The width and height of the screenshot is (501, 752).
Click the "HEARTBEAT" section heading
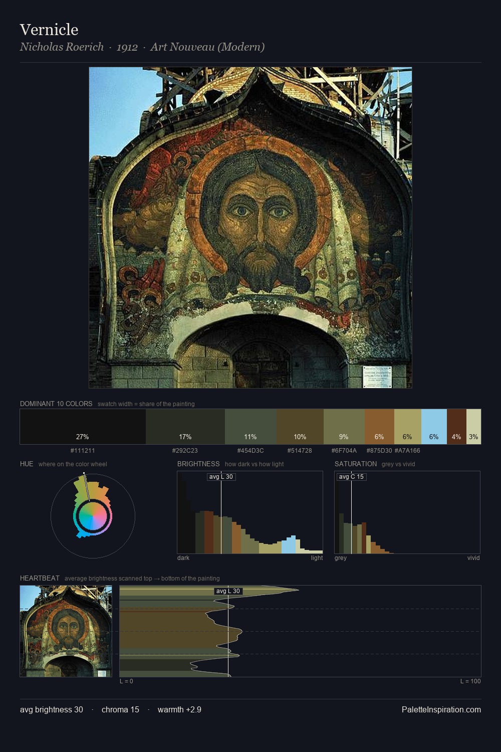coord(40,578)
